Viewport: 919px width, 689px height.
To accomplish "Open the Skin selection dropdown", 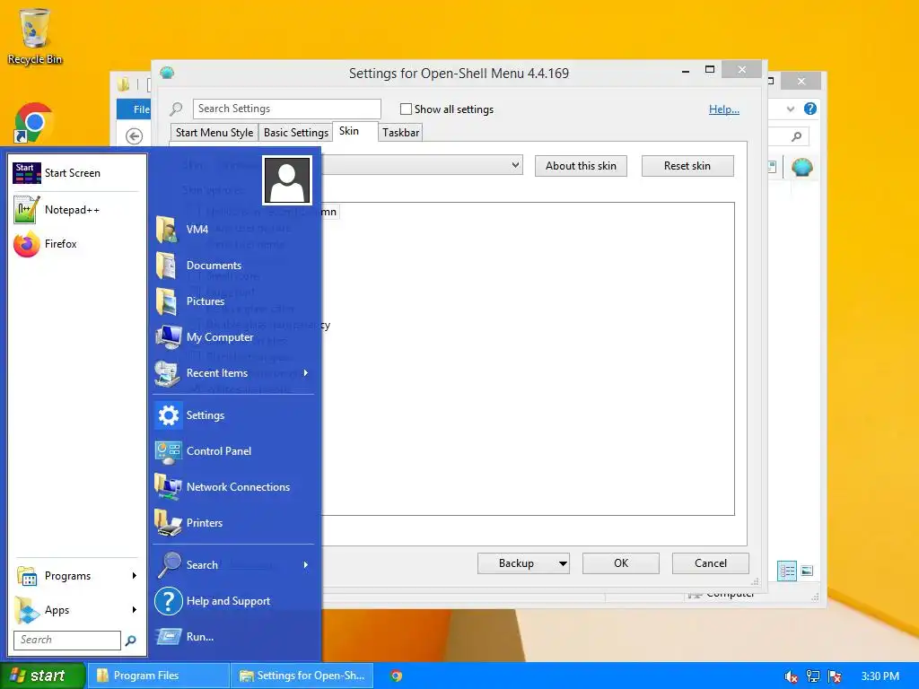I will pyautogui.click(x=515, y=165).
